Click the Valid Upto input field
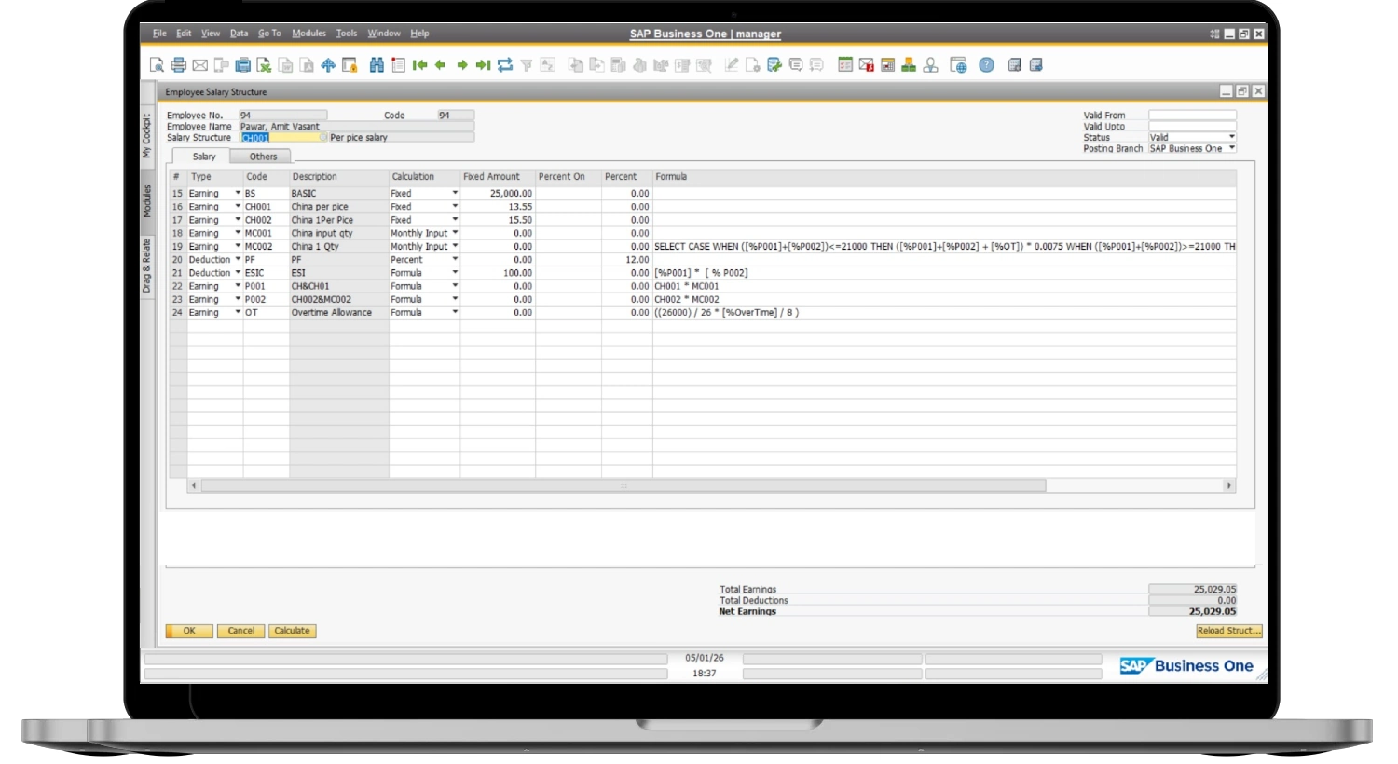This screenshot has height=764, width=1398. pyautogui.click(x=1192, y=126)
